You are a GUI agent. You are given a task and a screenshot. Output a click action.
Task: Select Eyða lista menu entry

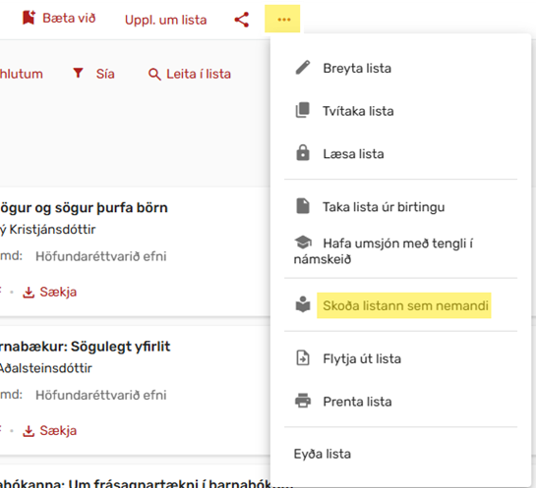(x=323, y=454)
